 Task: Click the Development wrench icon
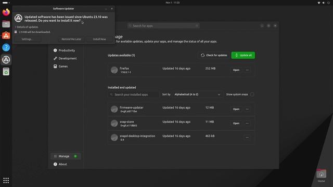coord(55,58)
